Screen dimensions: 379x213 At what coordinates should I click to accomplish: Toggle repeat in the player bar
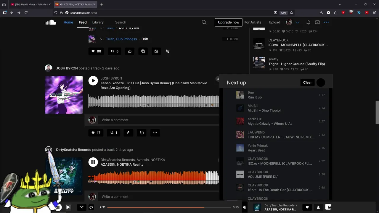[91, 207]
